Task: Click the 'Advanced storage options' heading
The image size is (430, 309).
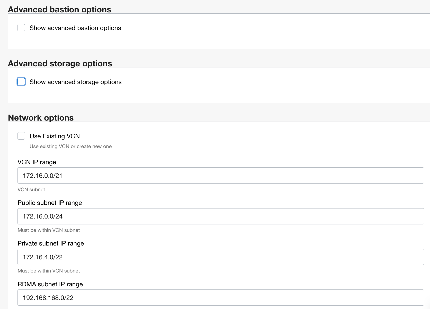Action: [60, 63]
